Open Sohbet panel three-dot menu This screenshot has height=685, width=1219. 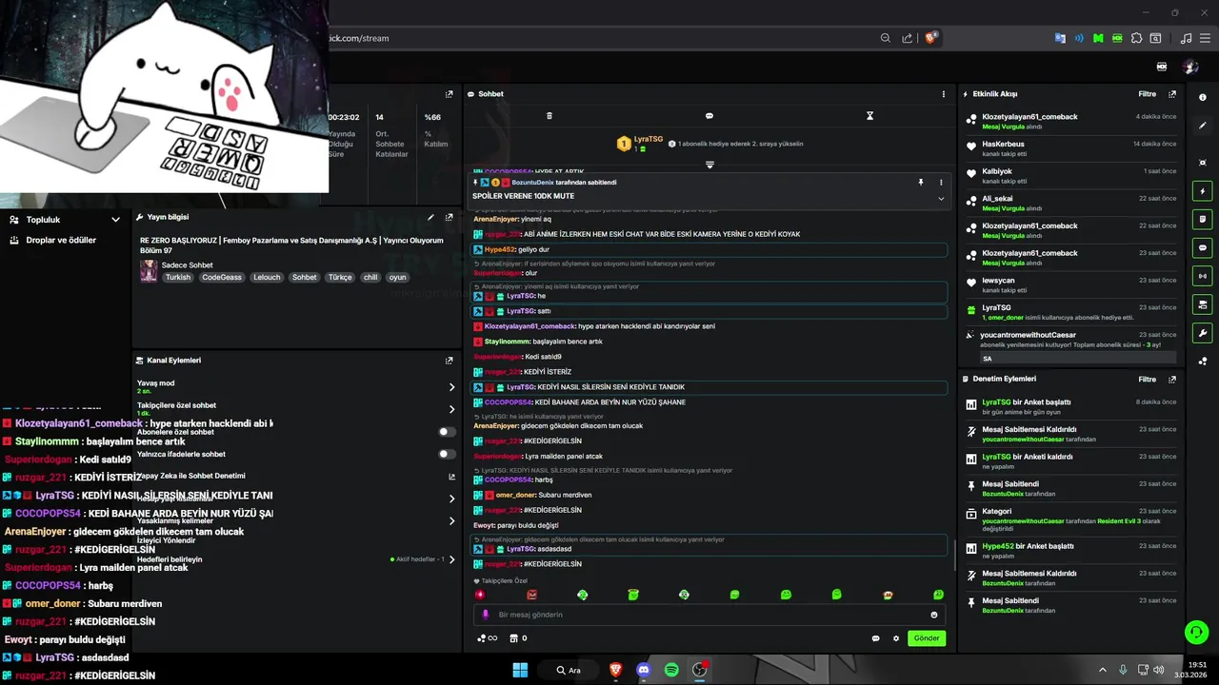tap(944, 94)
